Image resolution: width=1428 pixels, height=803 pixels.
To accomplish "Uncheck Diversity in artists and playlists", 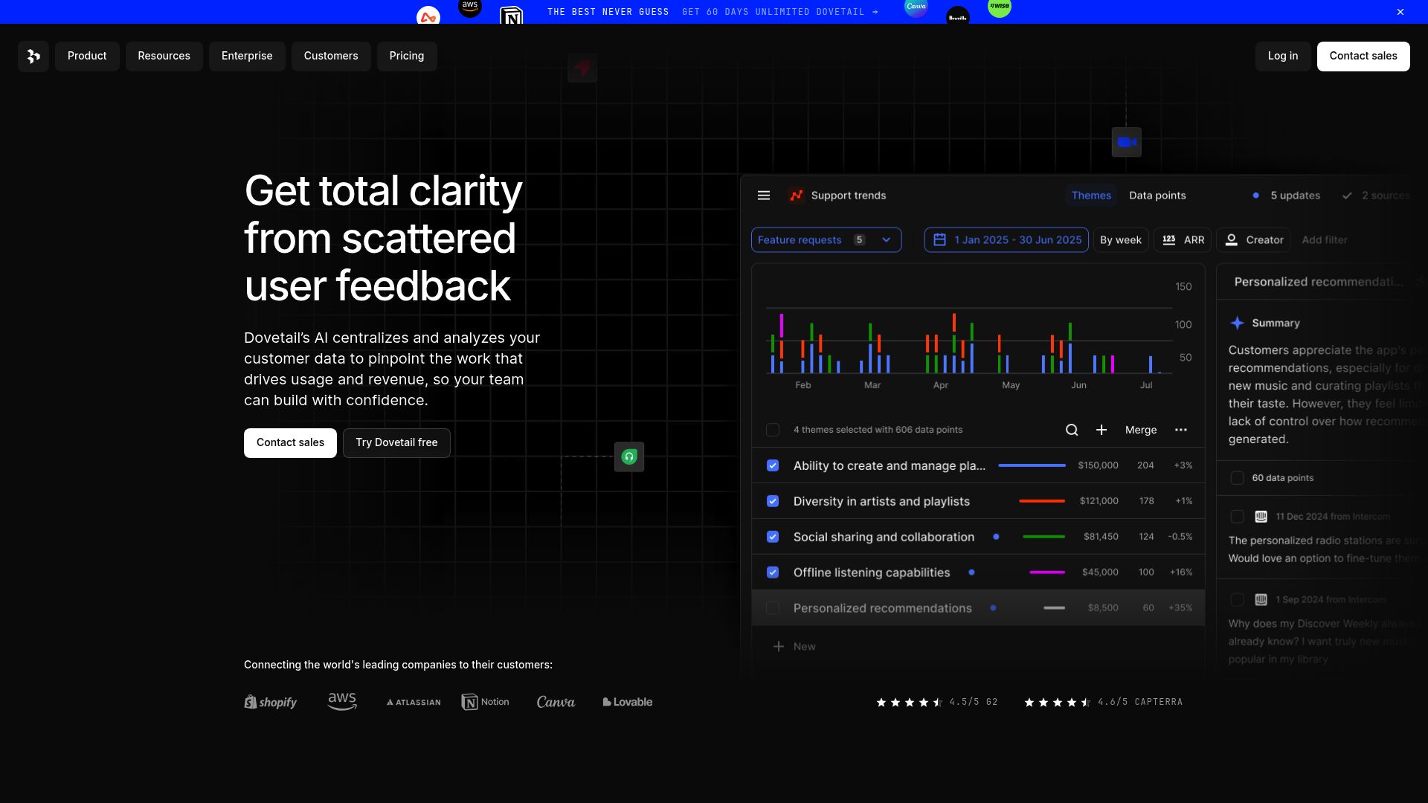I will 773,501.
